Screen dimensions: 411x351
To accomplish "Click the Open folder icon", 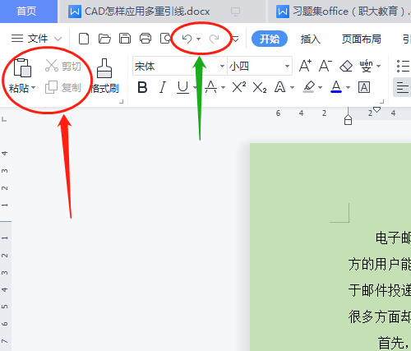I will click(104, 39).
